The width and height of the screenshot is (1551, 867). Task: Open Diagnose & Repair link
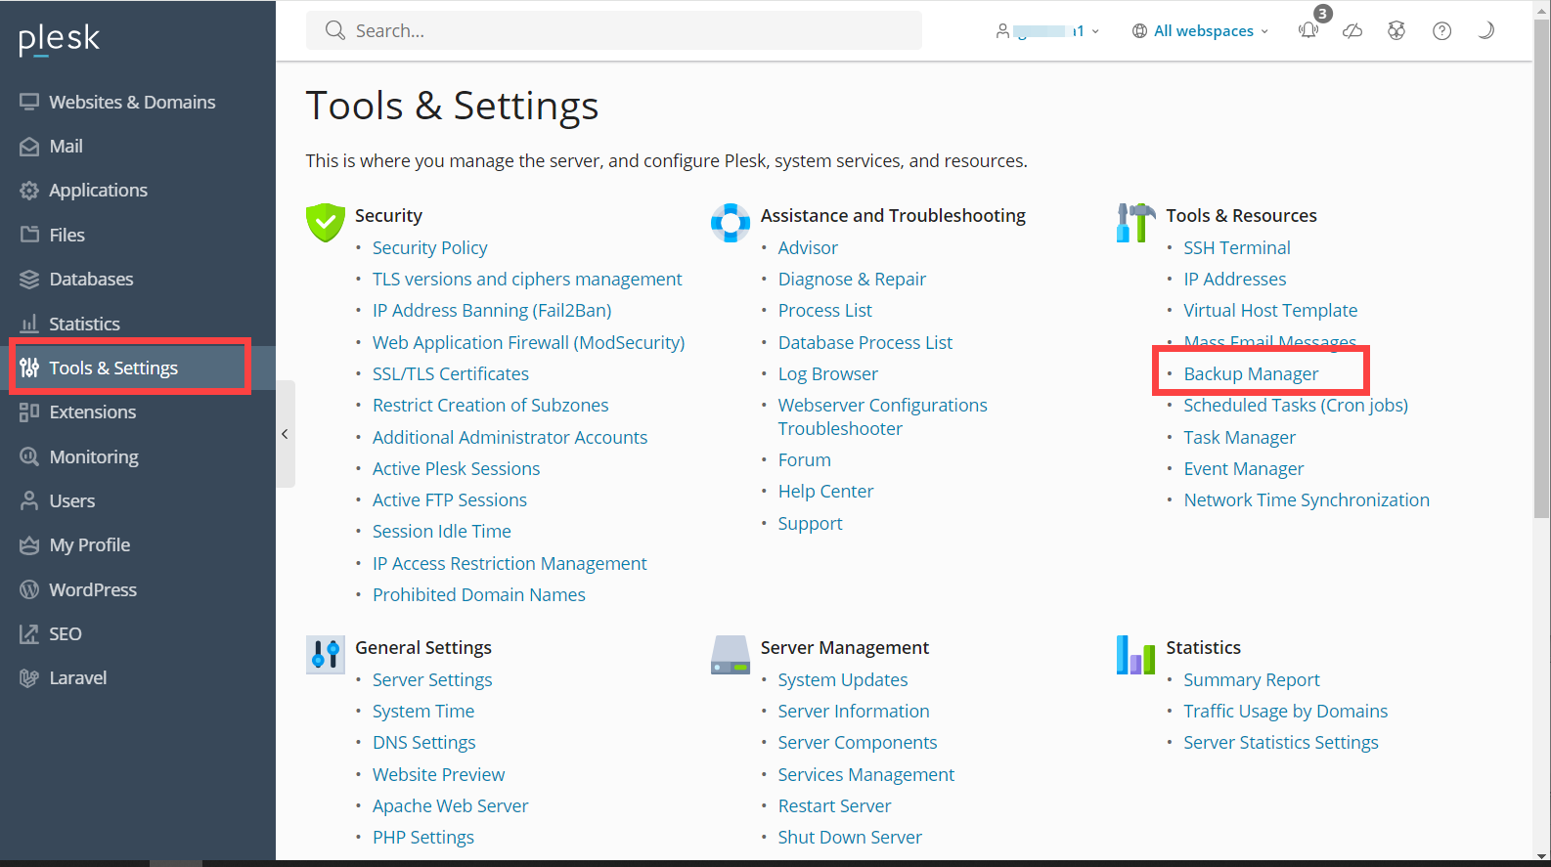(x=852, y=280)
